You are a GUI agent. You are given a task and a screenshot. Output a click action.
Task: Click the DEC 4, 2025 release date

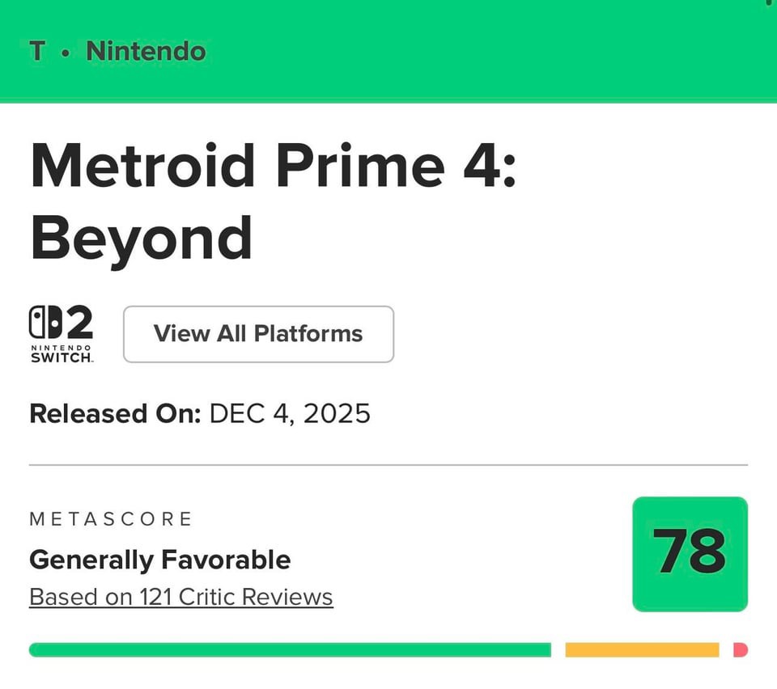[289, 414]
